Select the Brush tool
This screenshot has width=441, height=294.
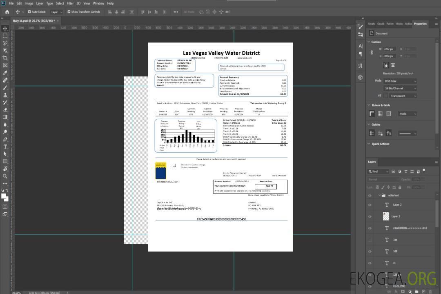[x=5, y=87]
